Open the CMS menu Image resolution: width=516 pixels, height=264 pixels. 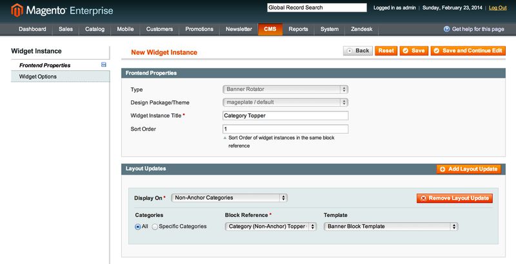270,30
